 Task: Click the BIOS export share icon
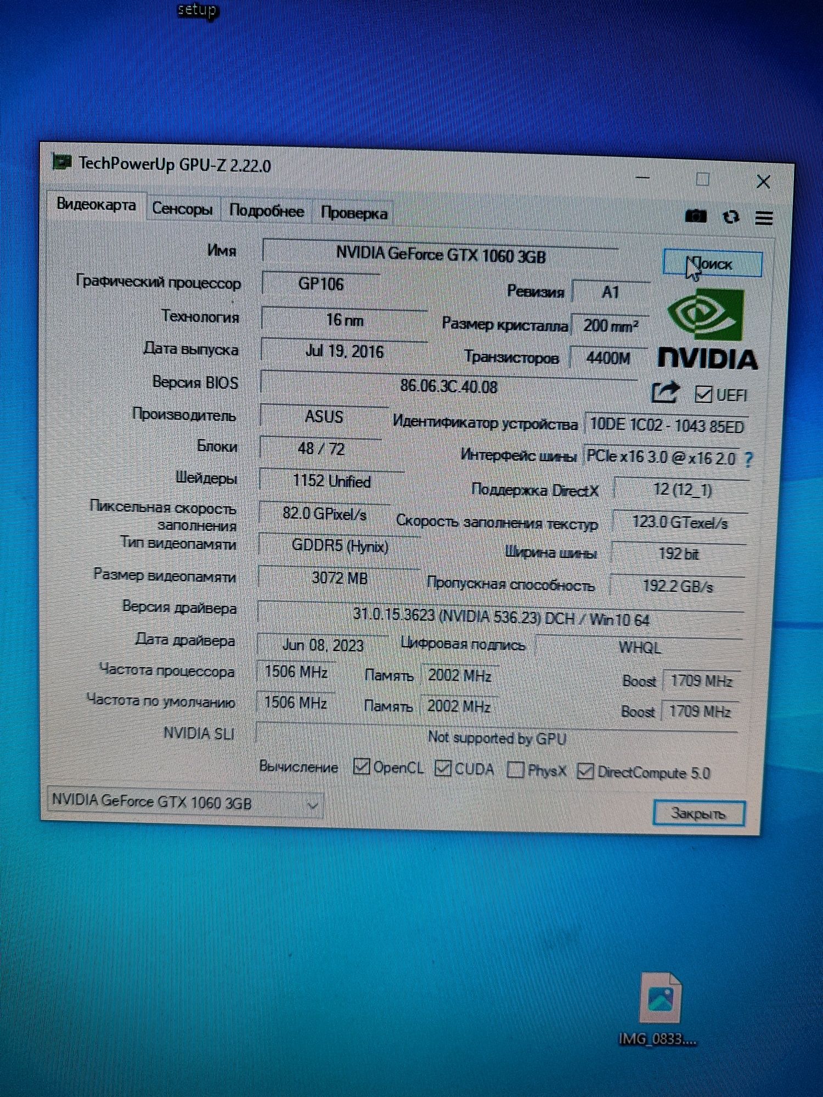click(665, 393)
